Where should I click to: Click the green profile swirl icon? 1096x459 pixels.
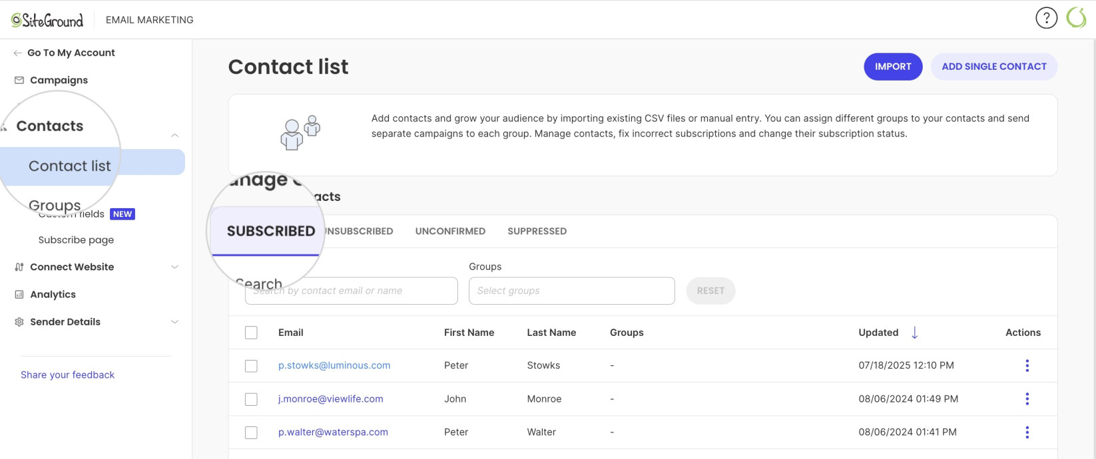point(1076,18)
